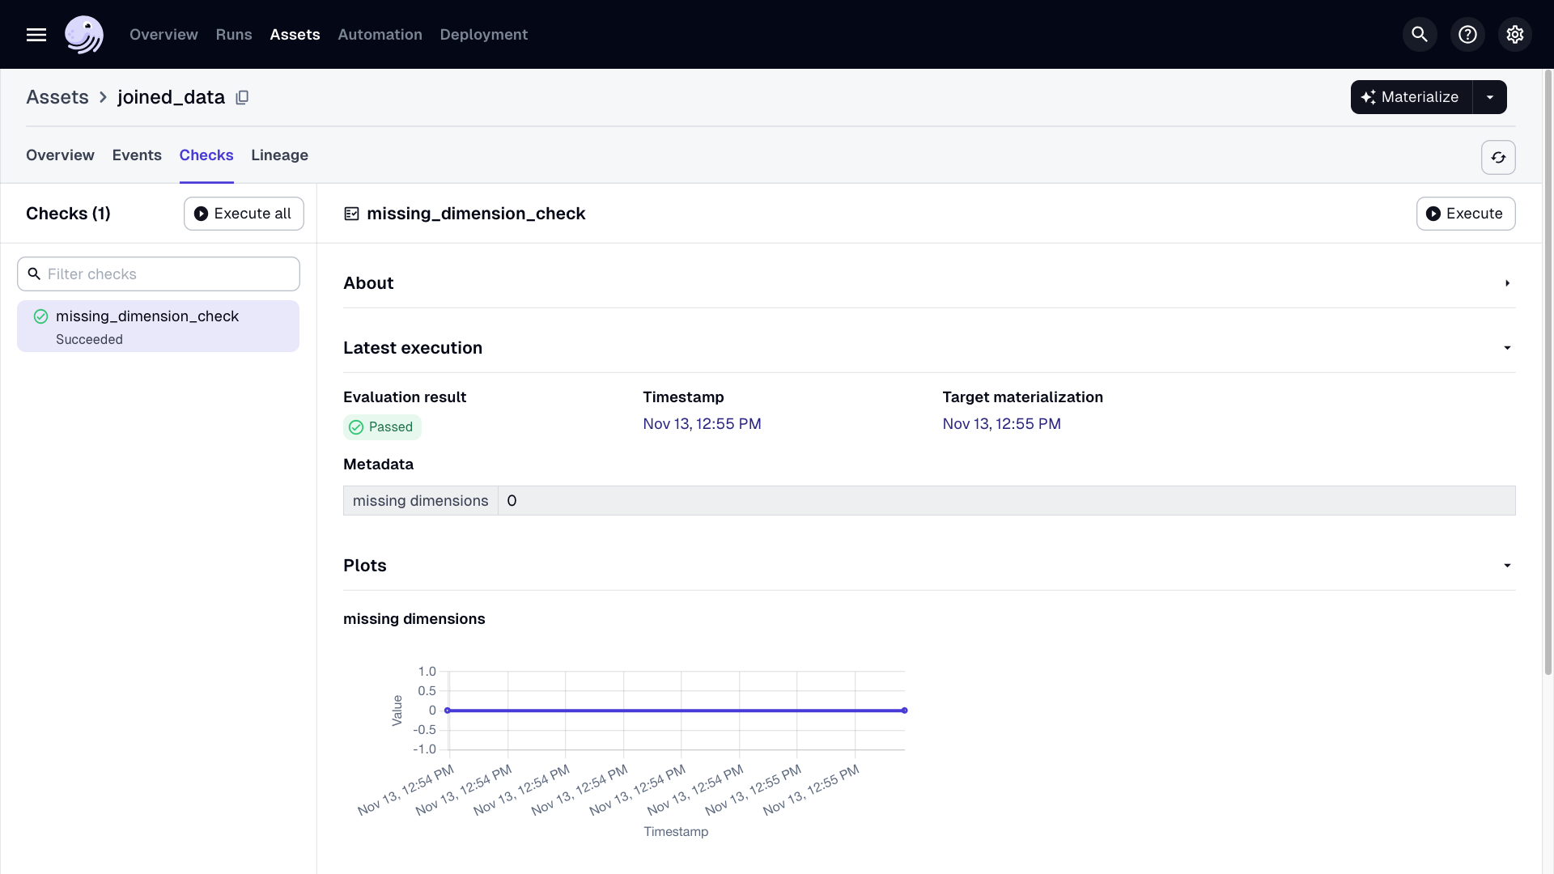Viewport: 1554px width, 874px height.
Task: Collapse the Plots section
Action: pos(1506,566)
